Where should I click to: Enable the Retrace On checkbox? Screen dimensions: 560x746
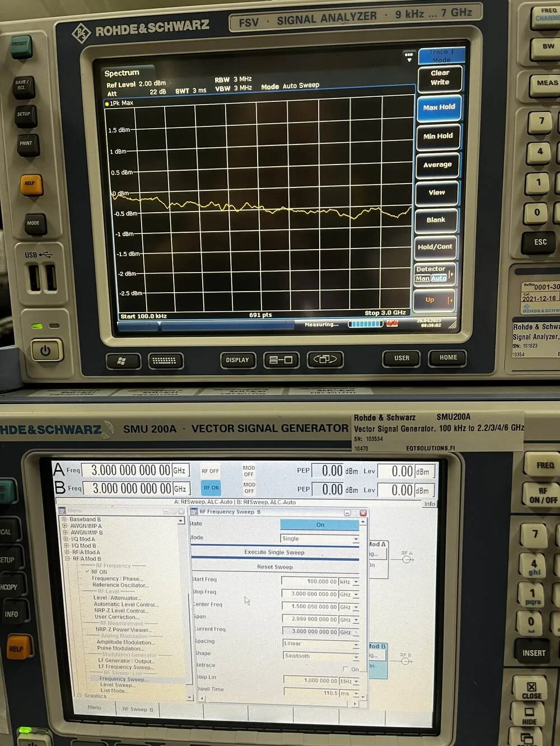tap(346, 669)
